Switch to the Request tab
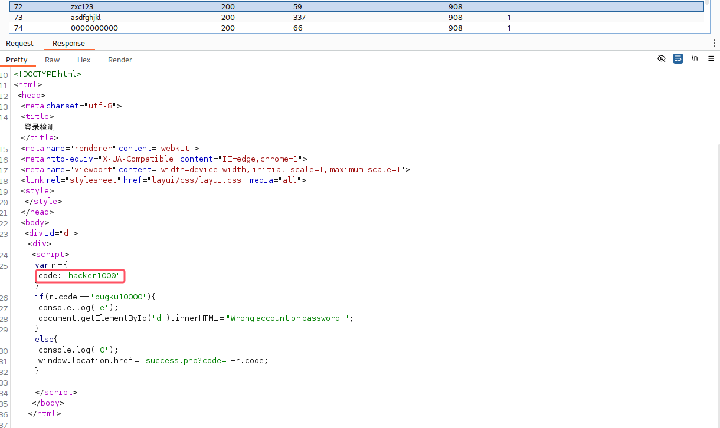 (x=19, y=44)
